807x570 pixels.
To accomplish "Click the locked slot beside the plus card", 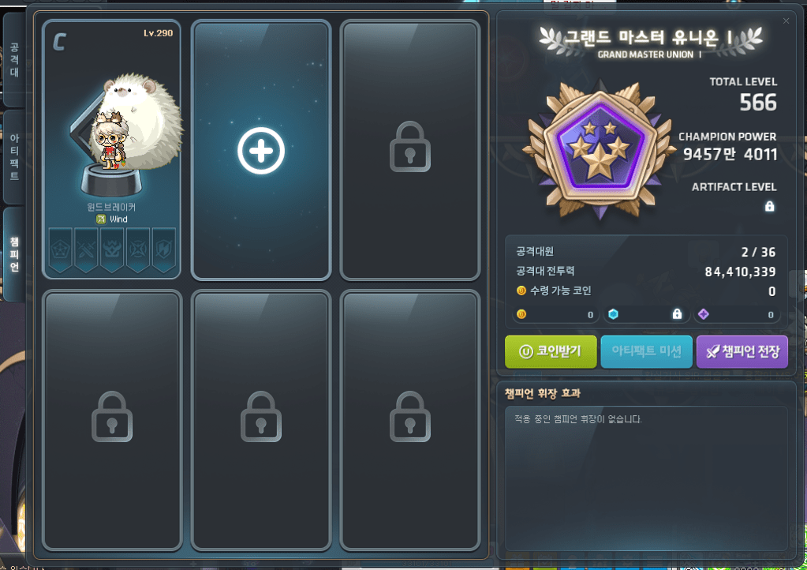I will coord(410,150).
